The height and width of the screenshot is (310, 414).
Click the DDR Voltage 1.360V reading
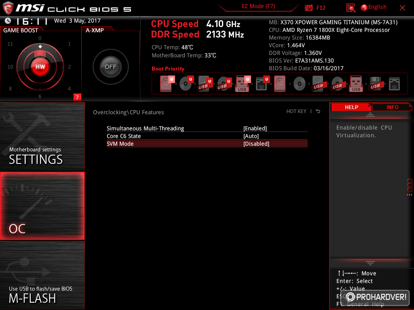[x=295, y=53]
